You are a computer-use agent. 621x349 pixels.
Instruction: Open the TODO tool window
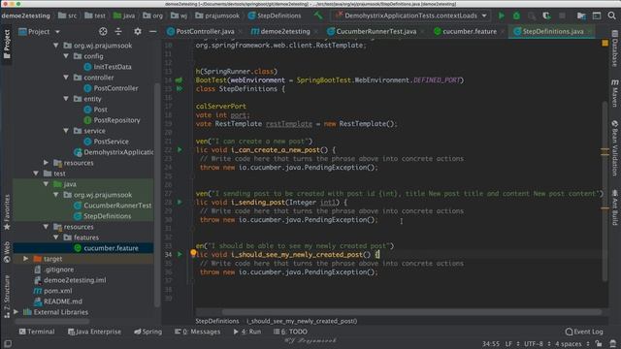(290, 332)
